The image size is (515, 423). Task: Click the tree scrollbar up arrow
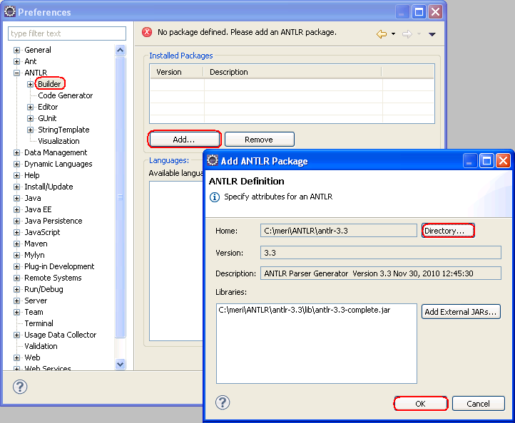point(121,50)
